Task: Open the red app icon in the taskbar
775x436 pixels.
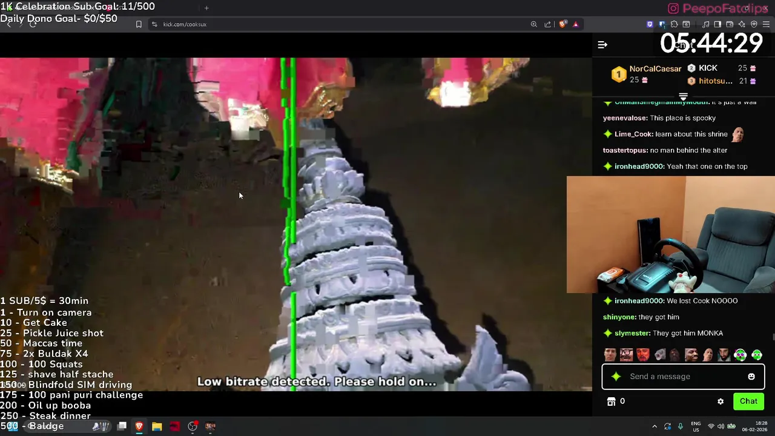Action: pos(175,426)
